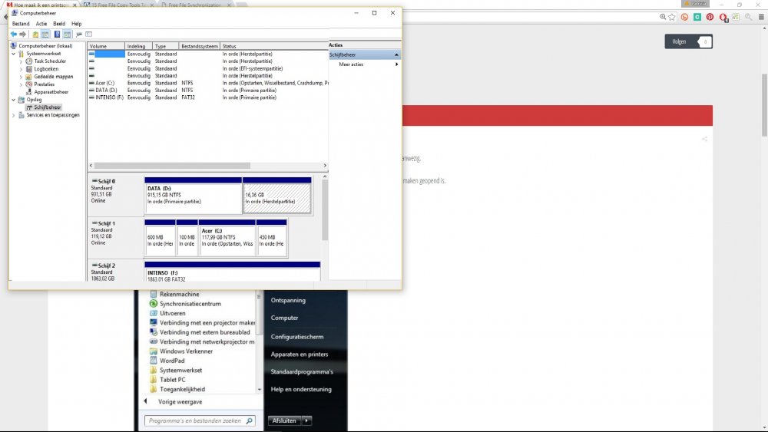
Task: Select the INTENSO (F:) volume row
Action: [109, 97]
